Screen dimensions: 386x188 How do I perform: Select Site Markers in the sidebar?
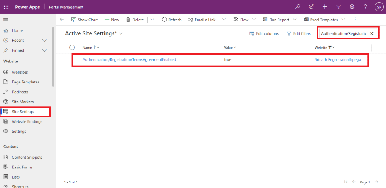(23, 102)
